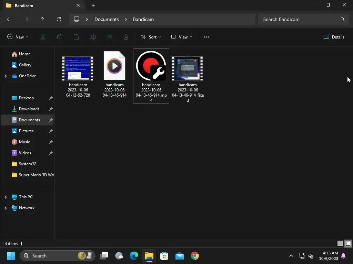Open File Explorer taskbar icon
The width and height of the screenshot is (353, 264).
(x=149, y=256)
